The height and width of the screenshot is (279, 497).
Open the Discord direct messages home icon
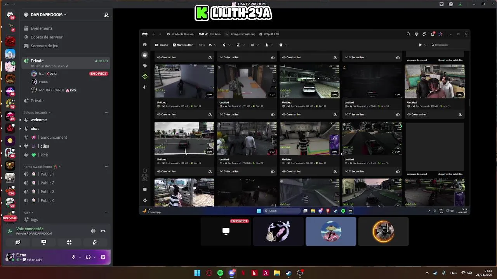tap(10, 15)
